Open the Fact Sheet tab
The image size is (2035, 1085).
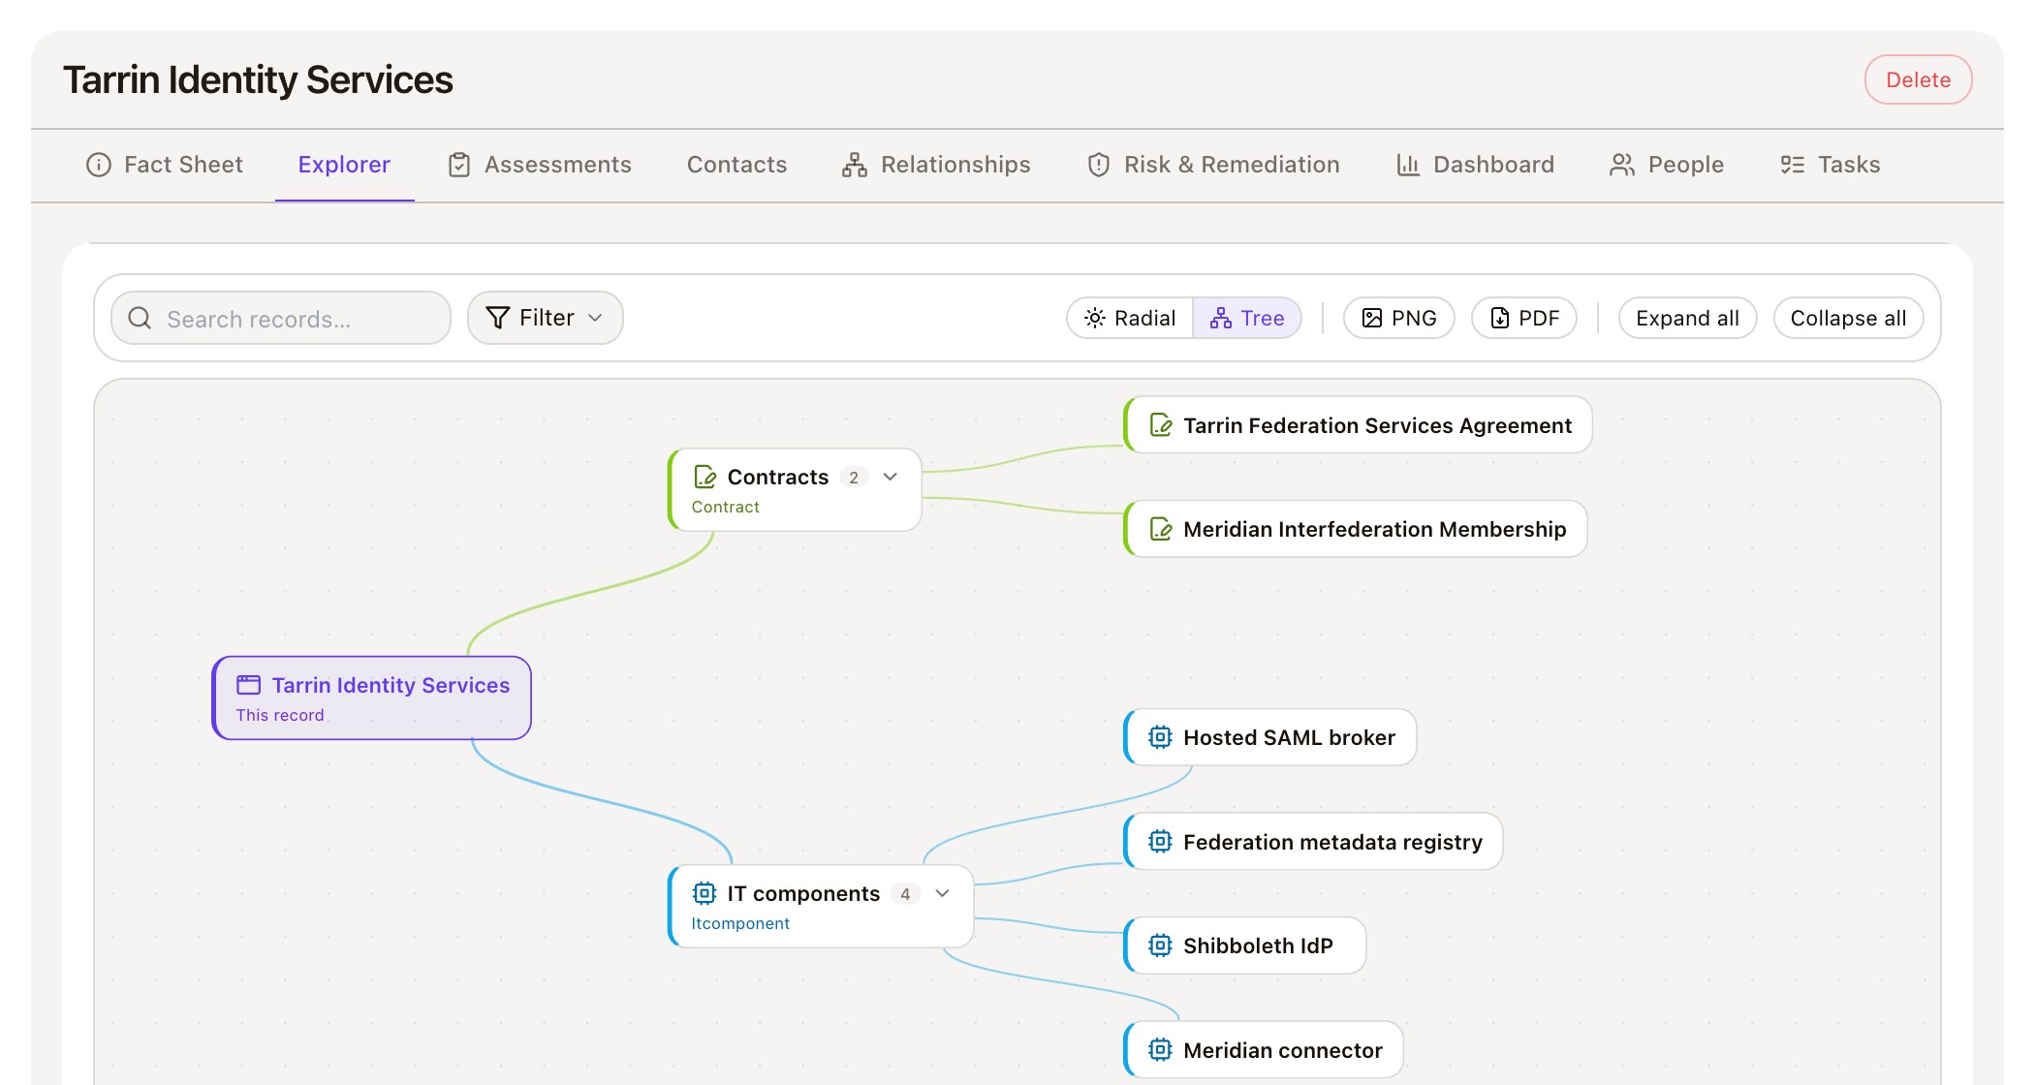pyautogui.click(x=165, y=165)
